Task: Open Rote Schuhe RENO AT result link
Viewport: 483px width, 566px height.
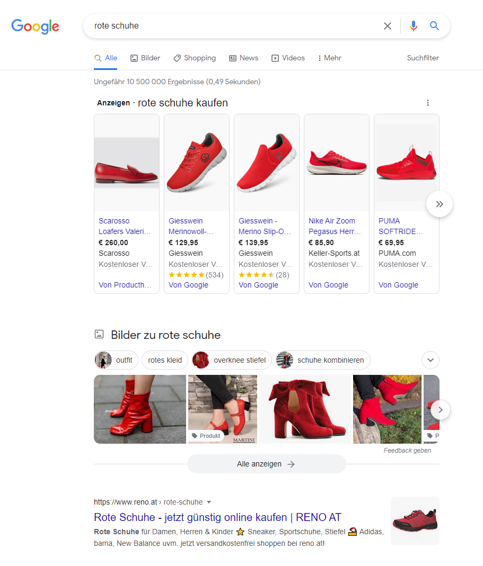Action: click(x=217, y=517)
